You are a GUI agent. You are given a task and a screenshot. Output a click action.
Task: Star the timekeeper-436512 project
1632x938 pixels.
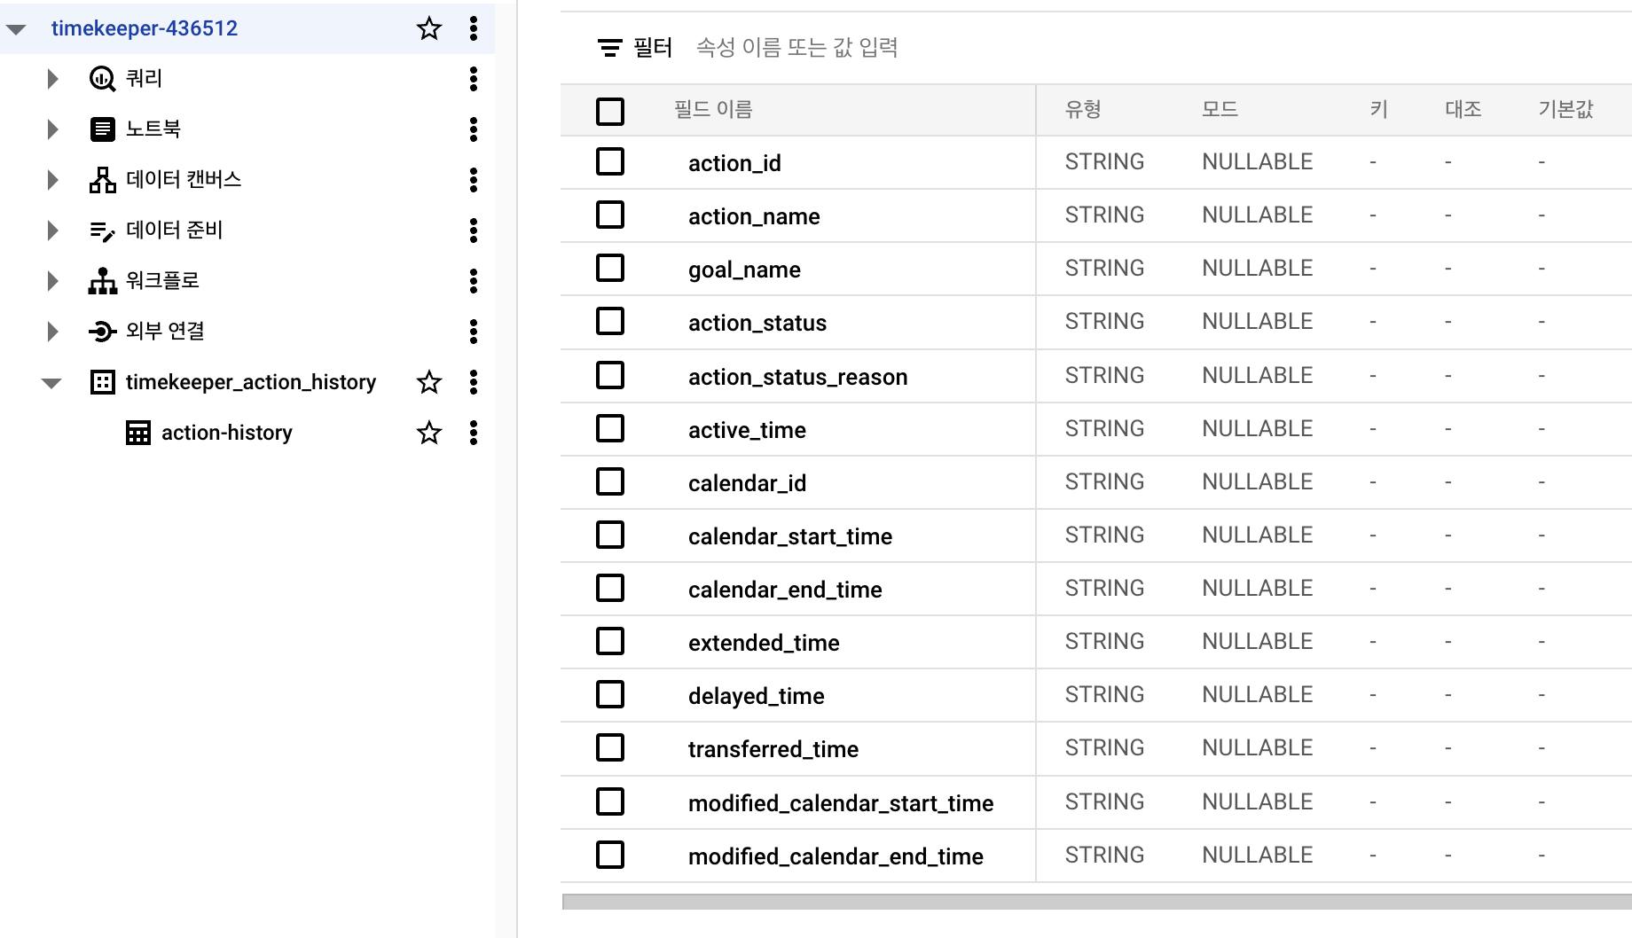[x=428, y=27]
